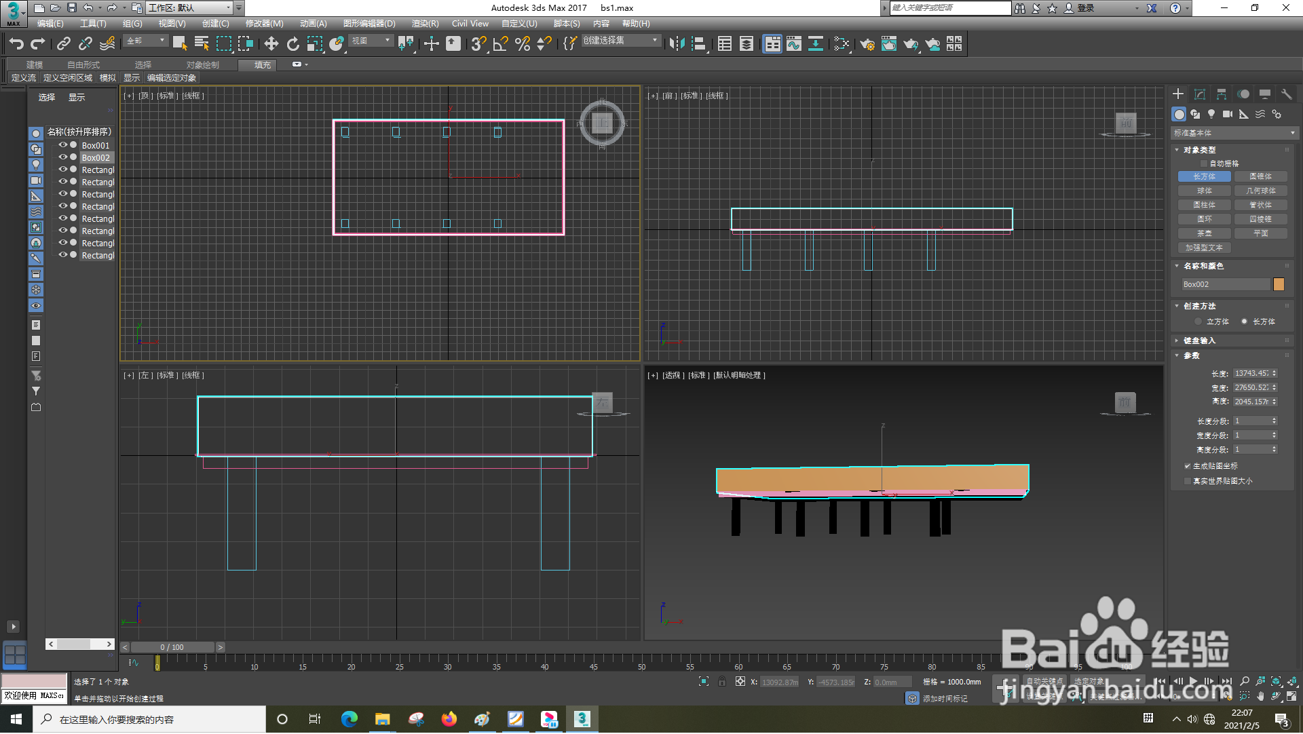Open the Modify panel tab icon

[1200, 94]
